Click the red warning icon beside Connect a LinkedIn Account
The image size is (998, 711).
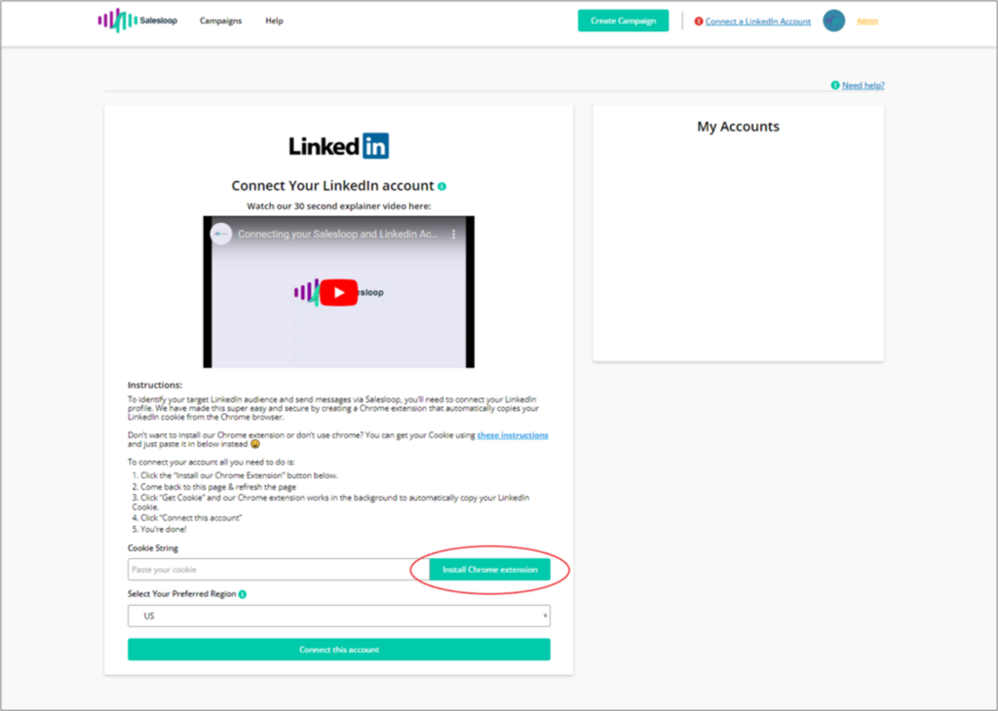(698, 21)
